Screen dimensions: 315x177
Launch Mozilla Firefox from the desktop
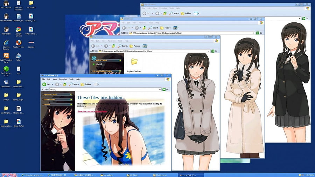coord(19,44)
